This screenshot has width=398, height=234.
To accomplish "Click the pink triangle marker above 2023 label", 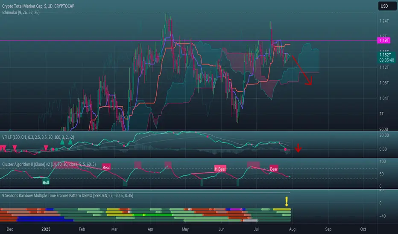I will click(46, 148).
